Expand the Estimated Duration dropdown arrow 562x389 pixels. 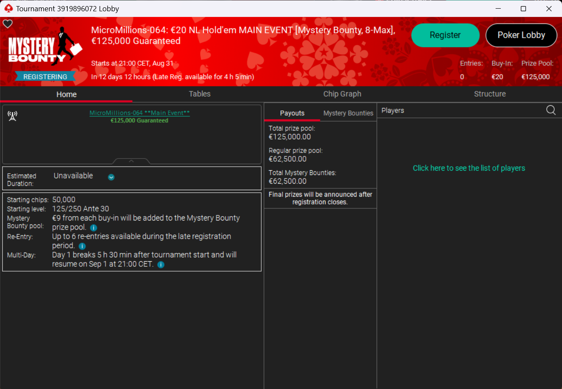click(111, 177)
